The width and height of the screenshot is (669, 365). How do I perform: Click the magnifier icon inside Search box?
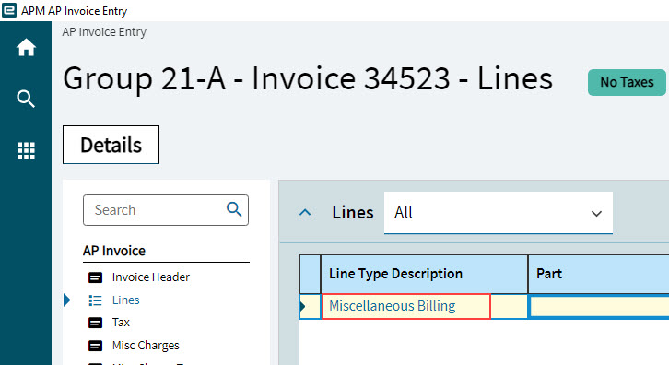pyautogui.click(x=234, y=209)
